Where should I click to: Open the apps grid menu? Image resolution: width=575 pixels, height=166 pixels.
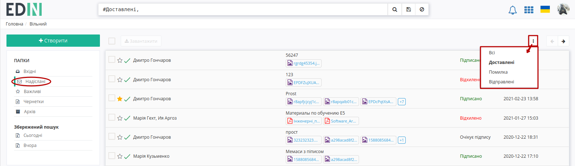click(x=529, y=10)
